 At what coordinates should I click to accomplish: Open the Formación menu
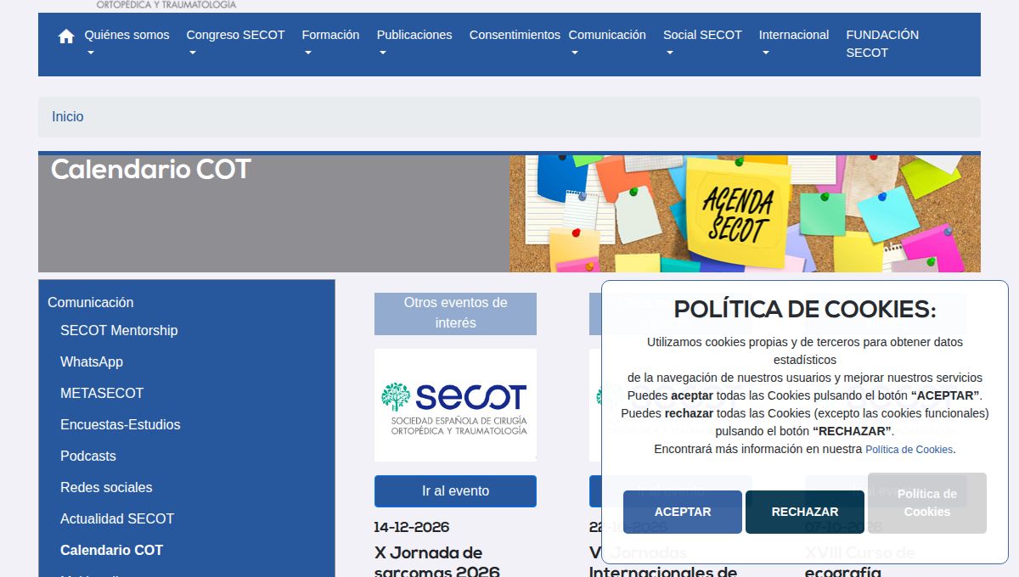click(x=330, y=35)
